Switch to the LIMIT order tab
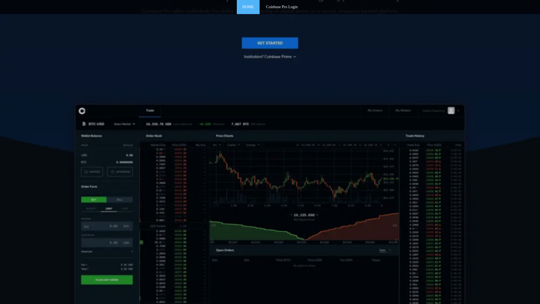This screenshot has height=304, width=540. click(x=109, y=209)
